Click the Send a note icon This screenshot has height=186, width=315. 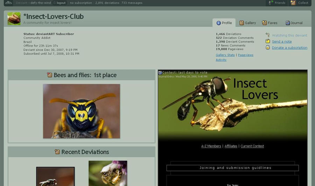[x=268, y=41]
